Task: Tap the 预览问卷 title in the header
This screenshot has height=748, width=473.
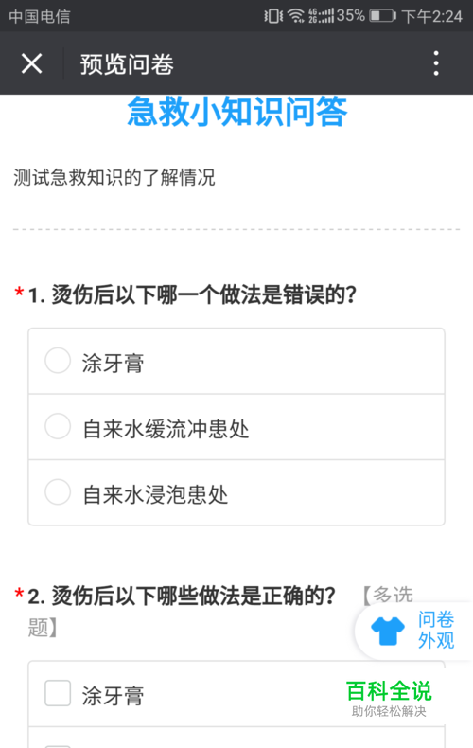Action: 127,64
